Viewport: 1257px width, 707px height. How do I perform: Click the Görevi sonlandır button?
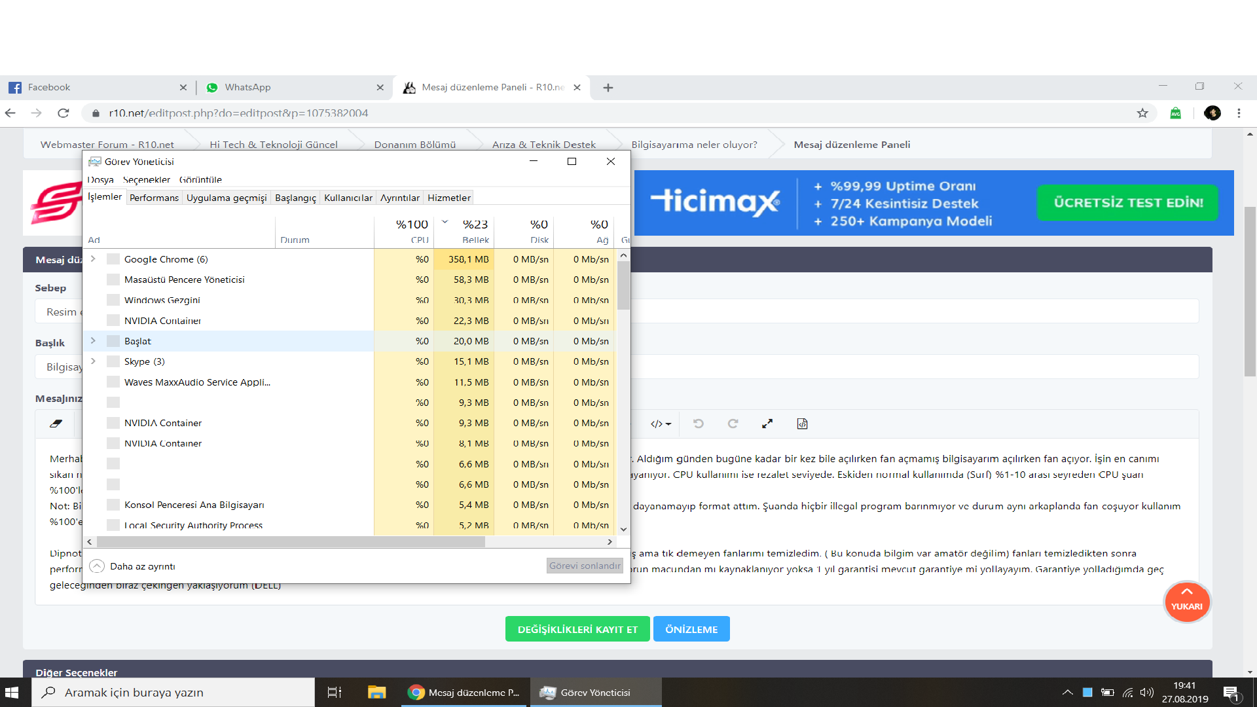pos(585,566)
